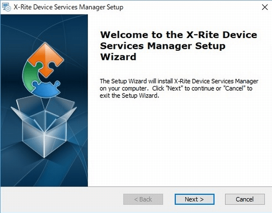Viewport: 272px width, 213px height.
Task: Click the installer icon in title bar
Action: pyautogui.click(x=7, y=8)
